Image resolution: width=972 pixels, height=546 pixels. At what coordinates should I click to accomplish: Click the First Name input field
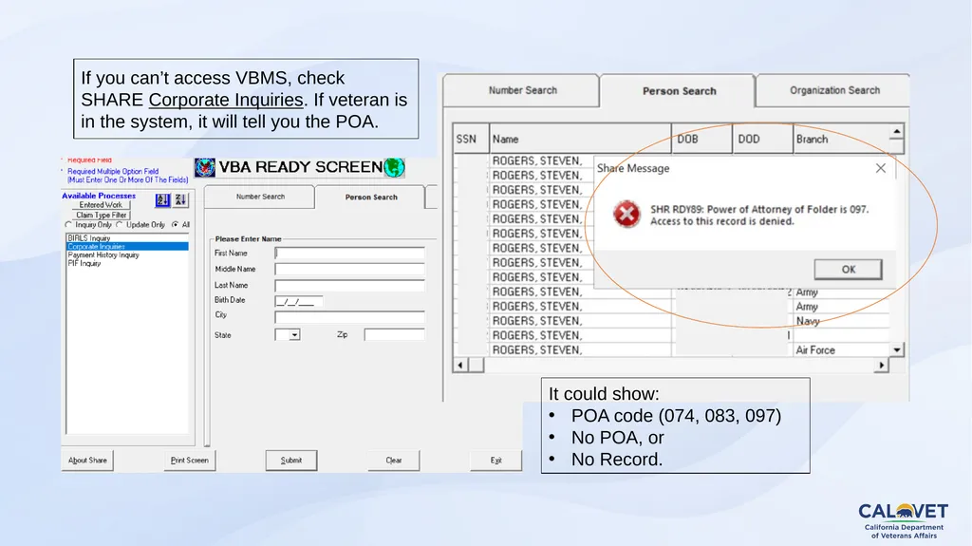click(x=349, y=254)
